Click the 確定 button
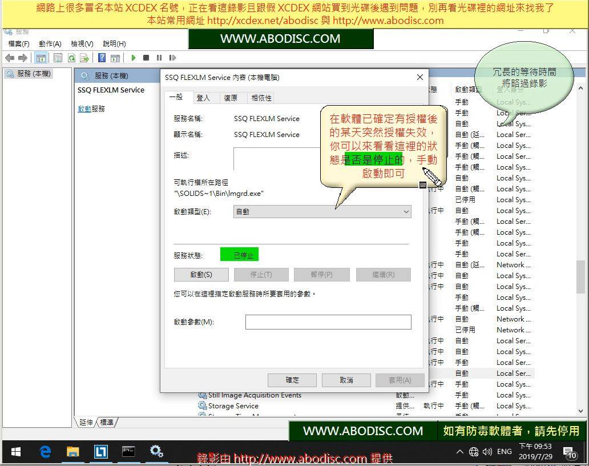589x466 pixels. coord(292,380)
